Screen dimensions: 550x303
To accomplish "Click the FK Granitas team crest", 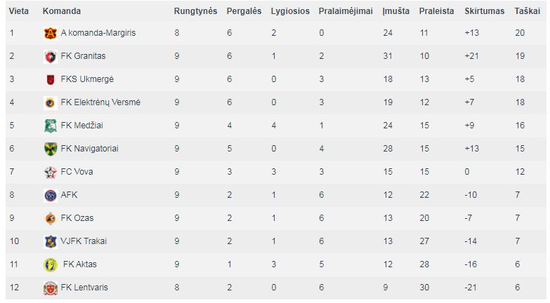I will point(51,56).
